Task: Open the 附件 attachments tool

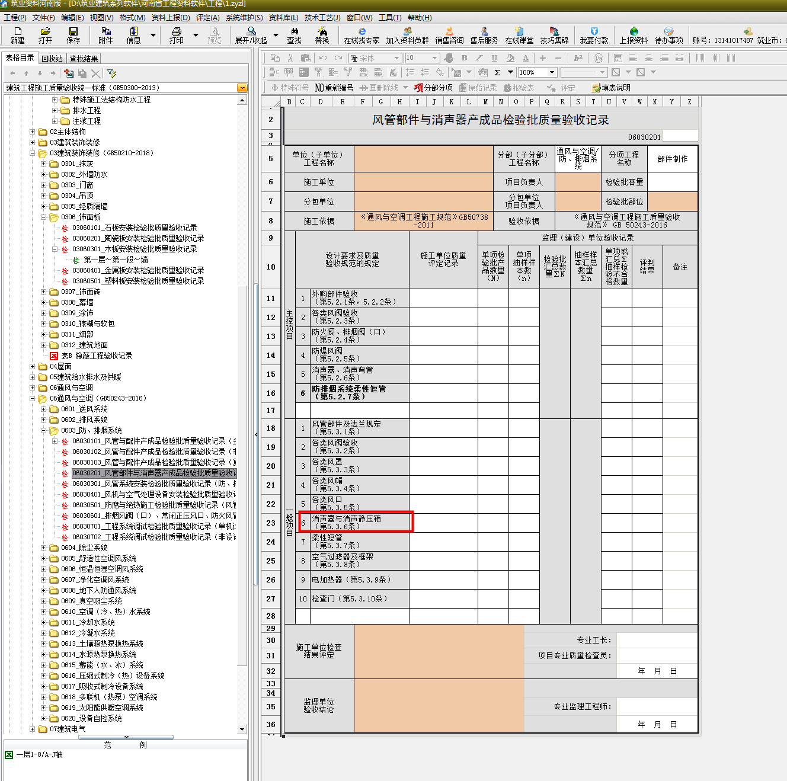Action: [x=105, y=35]
